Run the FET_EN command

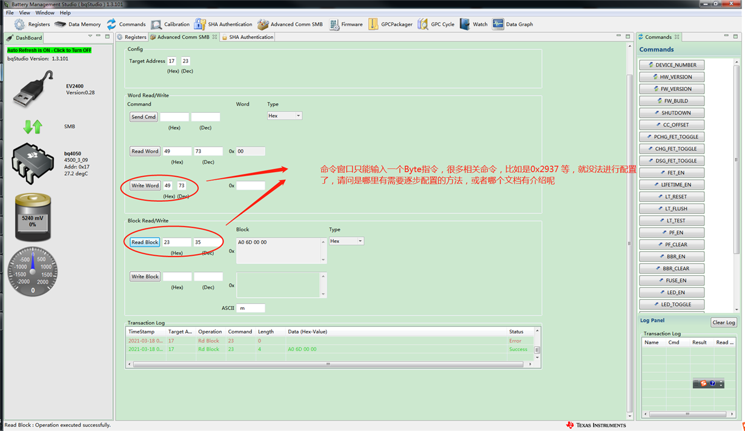[x=672, y=173]
